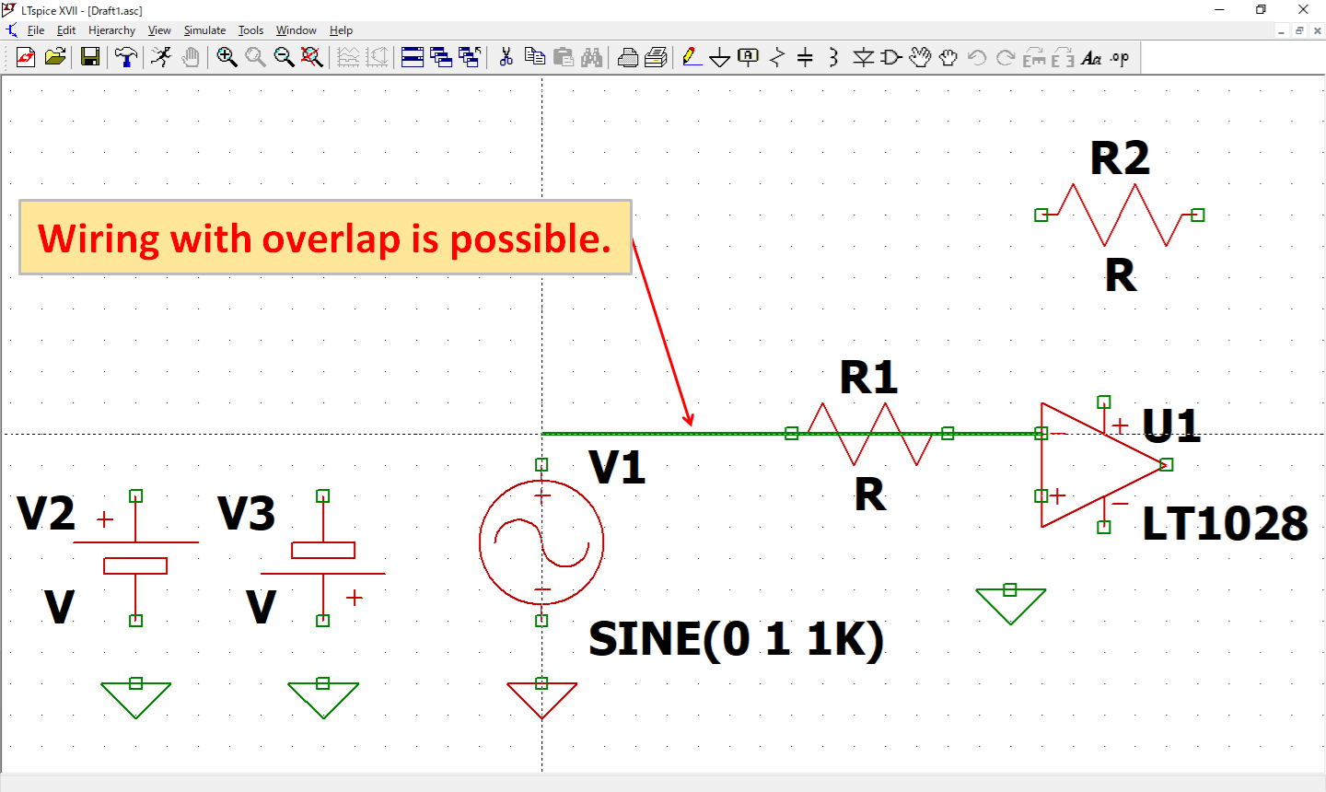Print schematic with printer icon
Screen dimensions: 1326x792
[657, 57]
